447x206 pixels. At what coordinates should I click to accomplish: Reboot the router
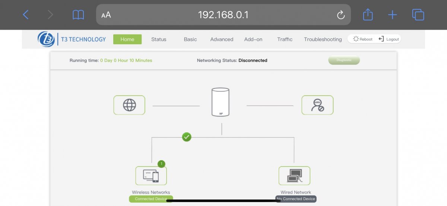[x=363, y=39]
